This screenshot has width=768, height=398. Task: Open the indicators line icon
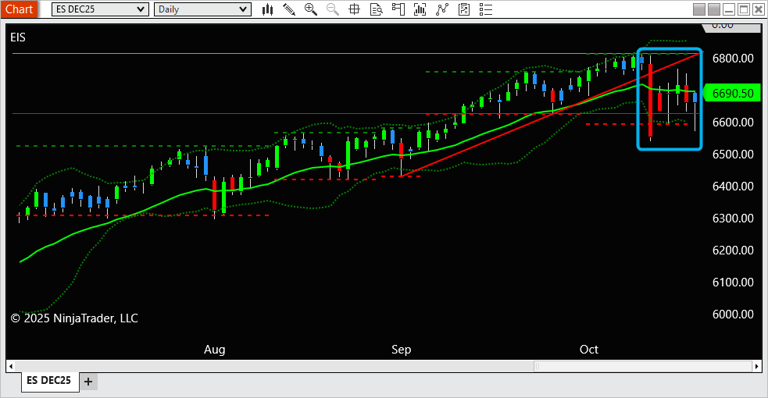pos(441,9)
